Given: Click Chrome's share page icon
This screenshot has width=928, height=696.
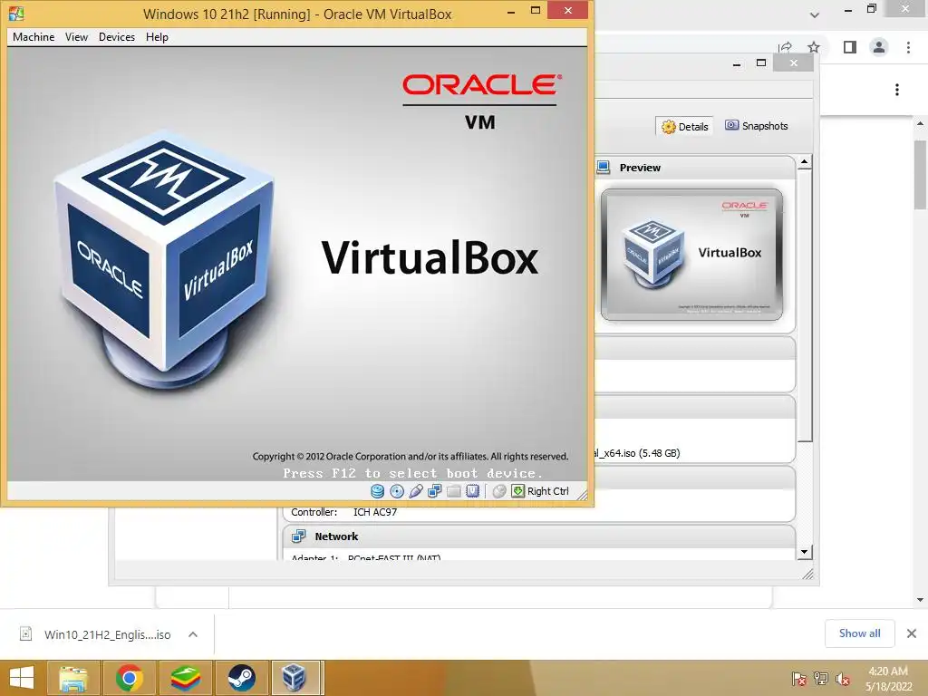Looking at the screenshot, I should 786,47.
